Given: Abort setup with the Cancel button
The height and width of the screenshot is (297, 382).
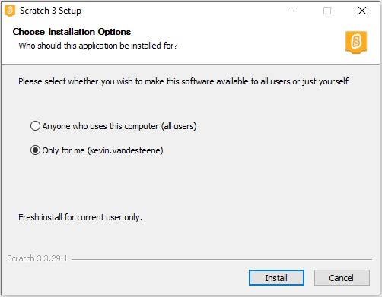Looking at the screenshot, I should pos(342,278).
